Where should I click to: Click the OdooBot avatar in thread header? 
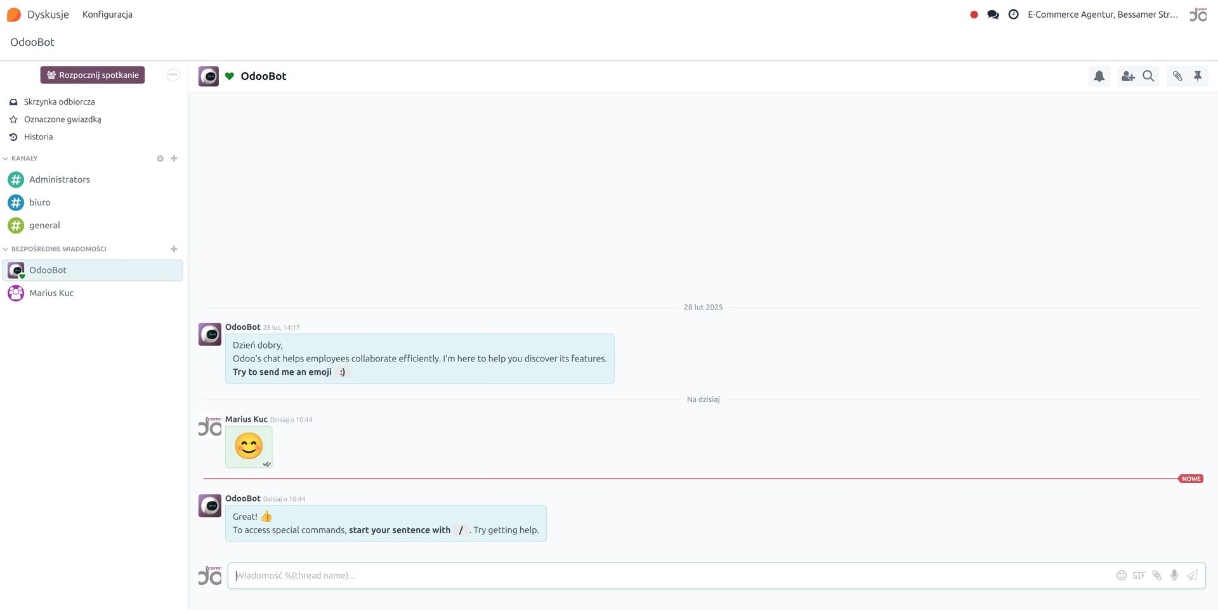pyautogui.click(x=209, y=76)
